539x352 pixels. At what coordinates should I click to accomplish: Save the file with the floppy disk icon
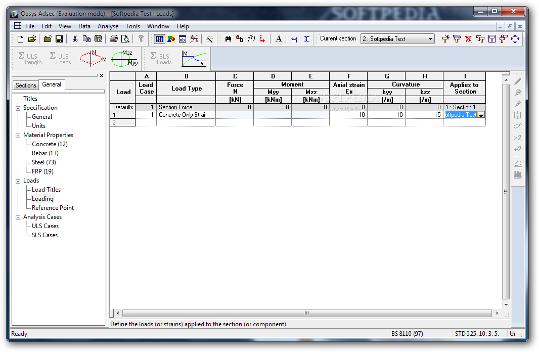coord(59,39)
